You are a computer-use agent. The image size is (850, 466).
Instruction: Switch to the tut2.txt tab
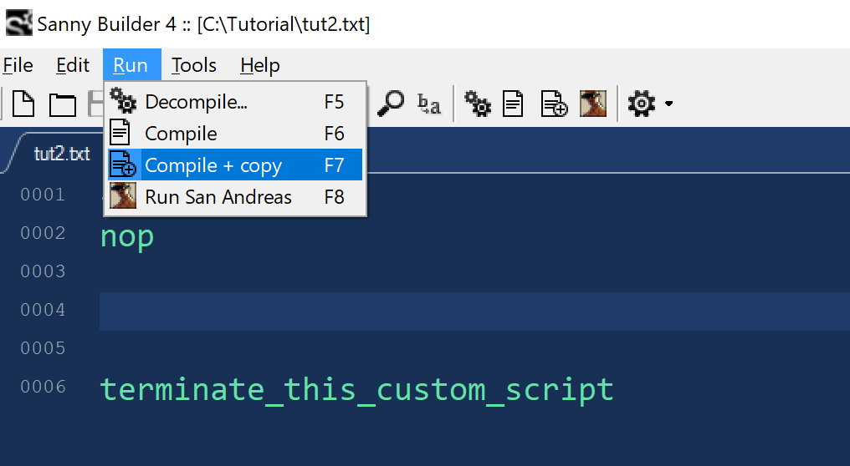62,154
